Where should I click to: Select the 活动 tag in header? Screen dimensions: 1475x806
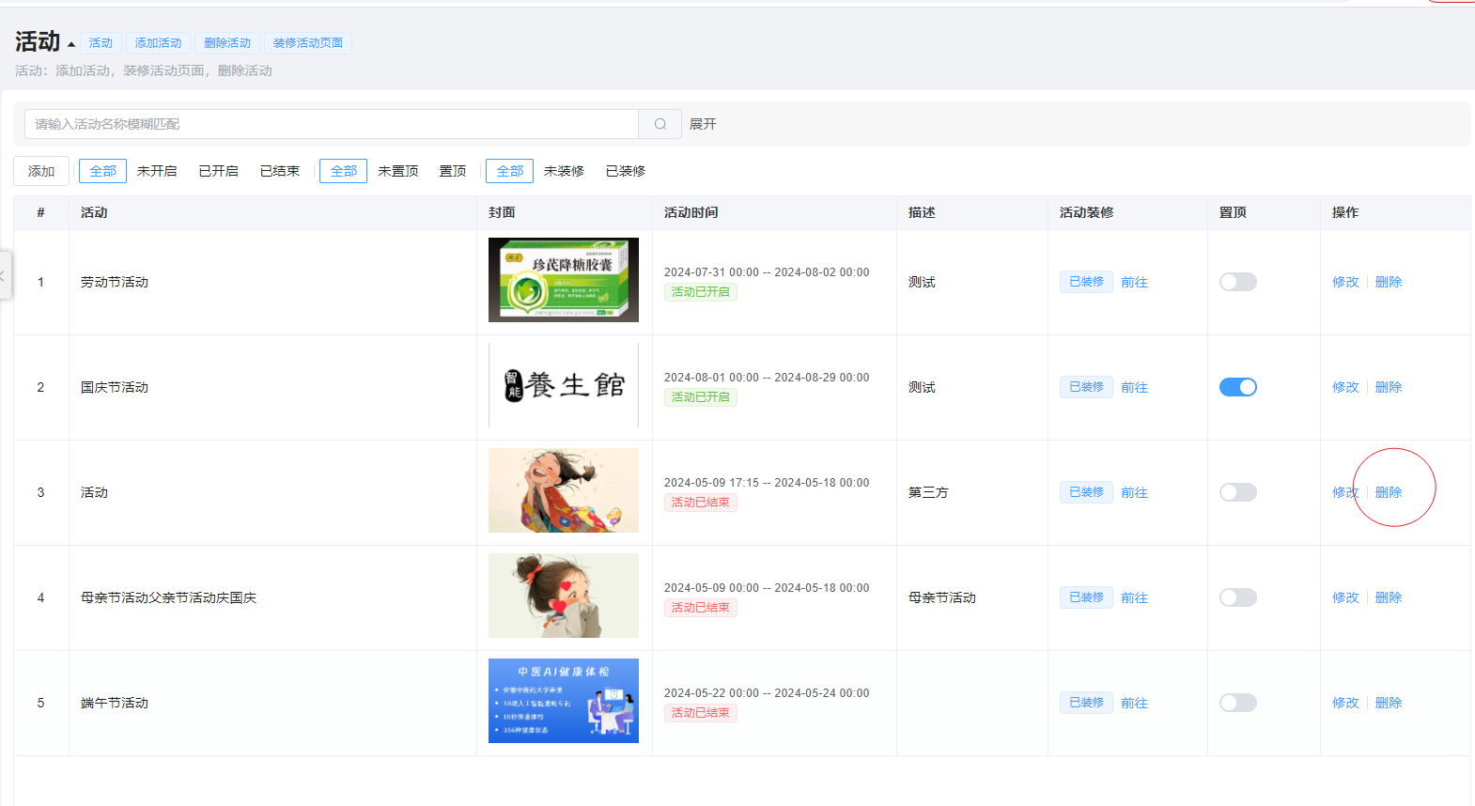click(101, 43)
